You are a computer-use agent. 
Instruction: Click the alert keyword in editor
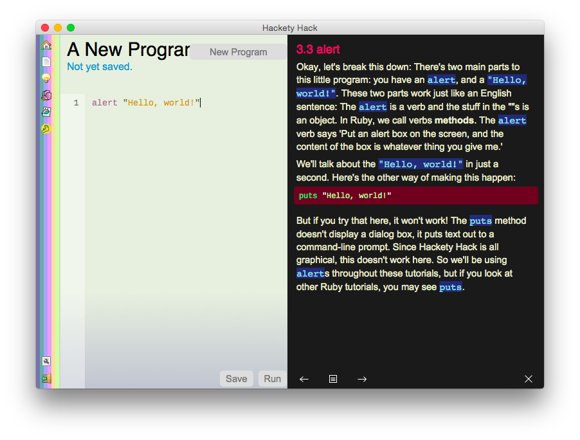click(x=105, y=102)
